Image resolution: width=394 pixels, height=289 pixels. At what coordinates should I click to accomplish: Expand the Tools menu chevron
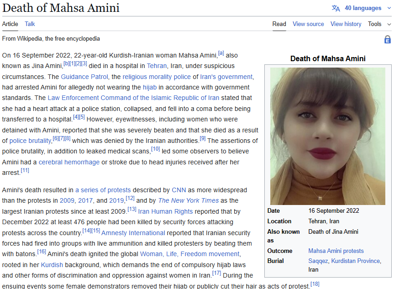(389, 24)
